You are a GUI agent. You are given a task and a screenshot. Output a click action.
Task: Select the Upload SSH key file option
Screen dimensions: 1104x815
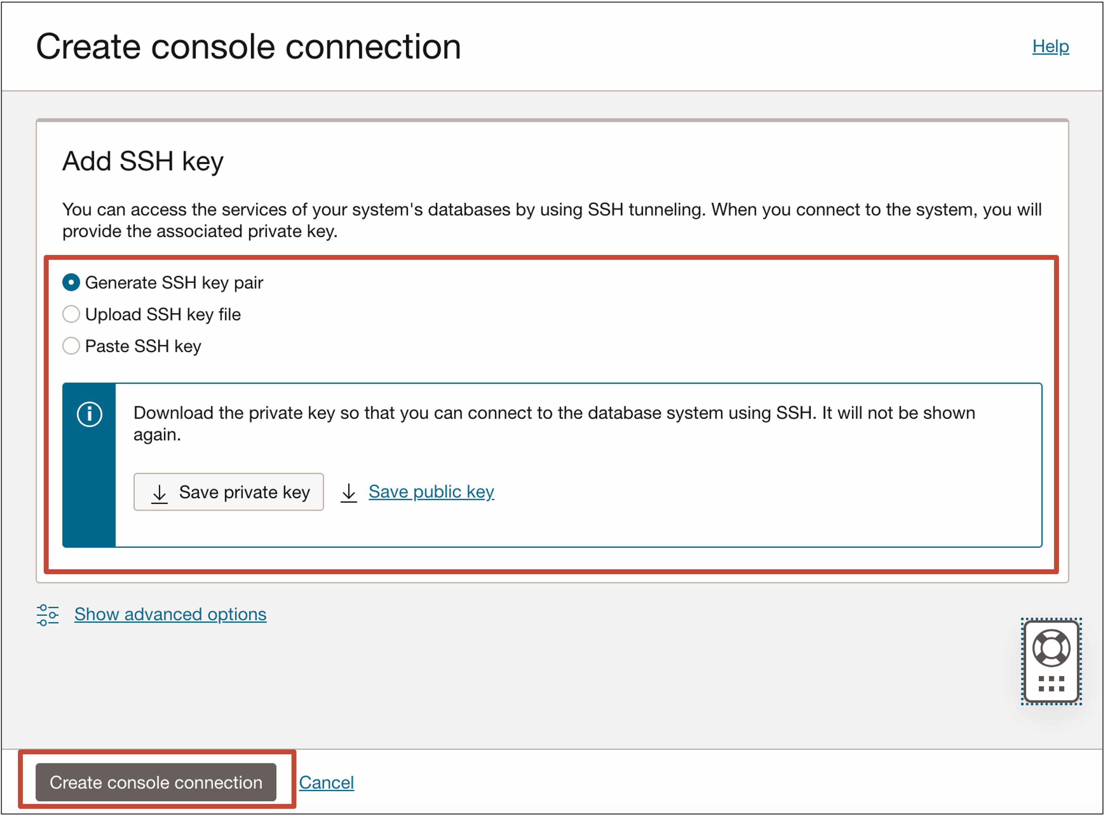point(71,314)
